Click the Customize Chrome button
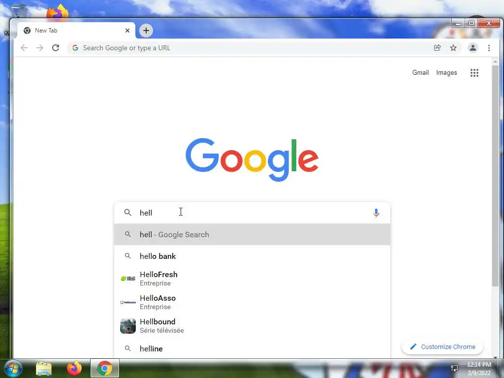 click(442, 346)
